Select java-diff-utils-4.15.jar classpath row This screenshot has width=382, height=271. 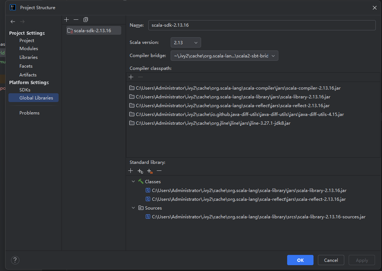coord(253,114)
